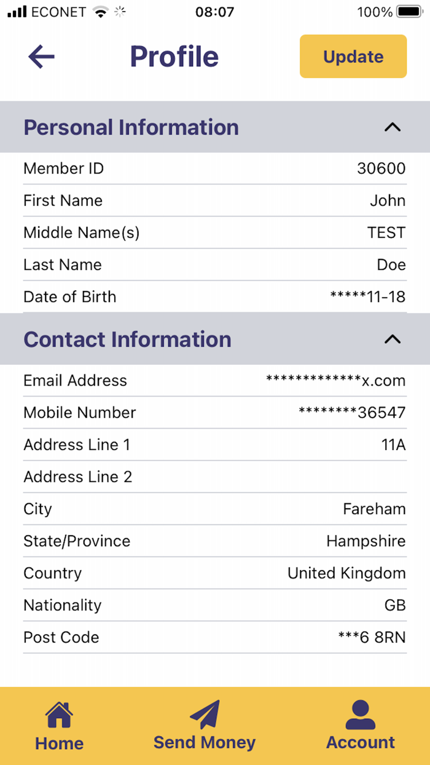Tap the Send Money label
The height and width of the screenshot is (765, 430).
[205, 742]
